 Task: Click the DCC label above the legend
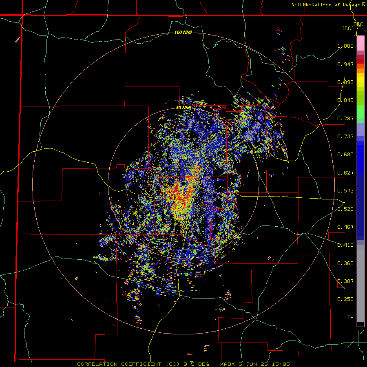pos(358,24)
